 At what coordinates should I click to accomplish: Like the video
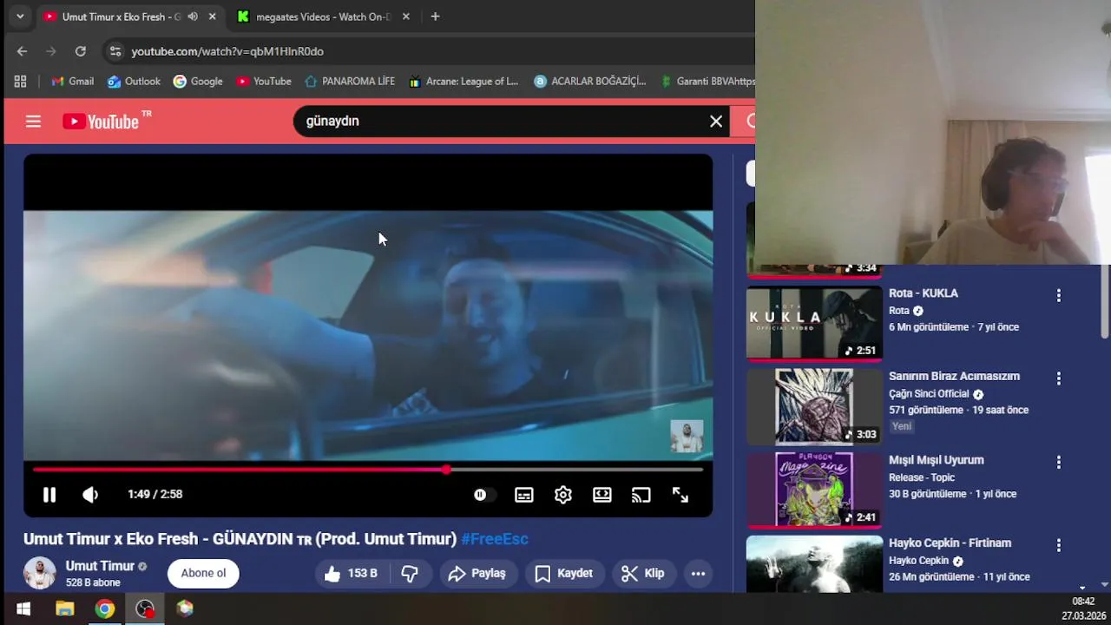[351, 573]
